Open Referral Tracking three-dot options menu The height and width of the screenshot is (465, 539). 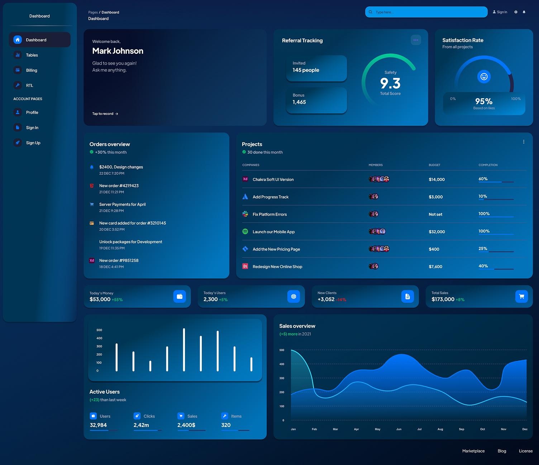(416, 40)
